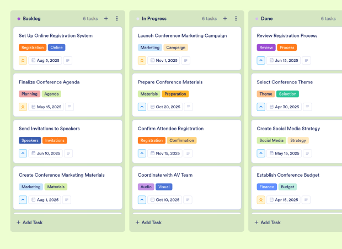
Task: Click the plus icon in Backlog header
Action: (106, 18)
